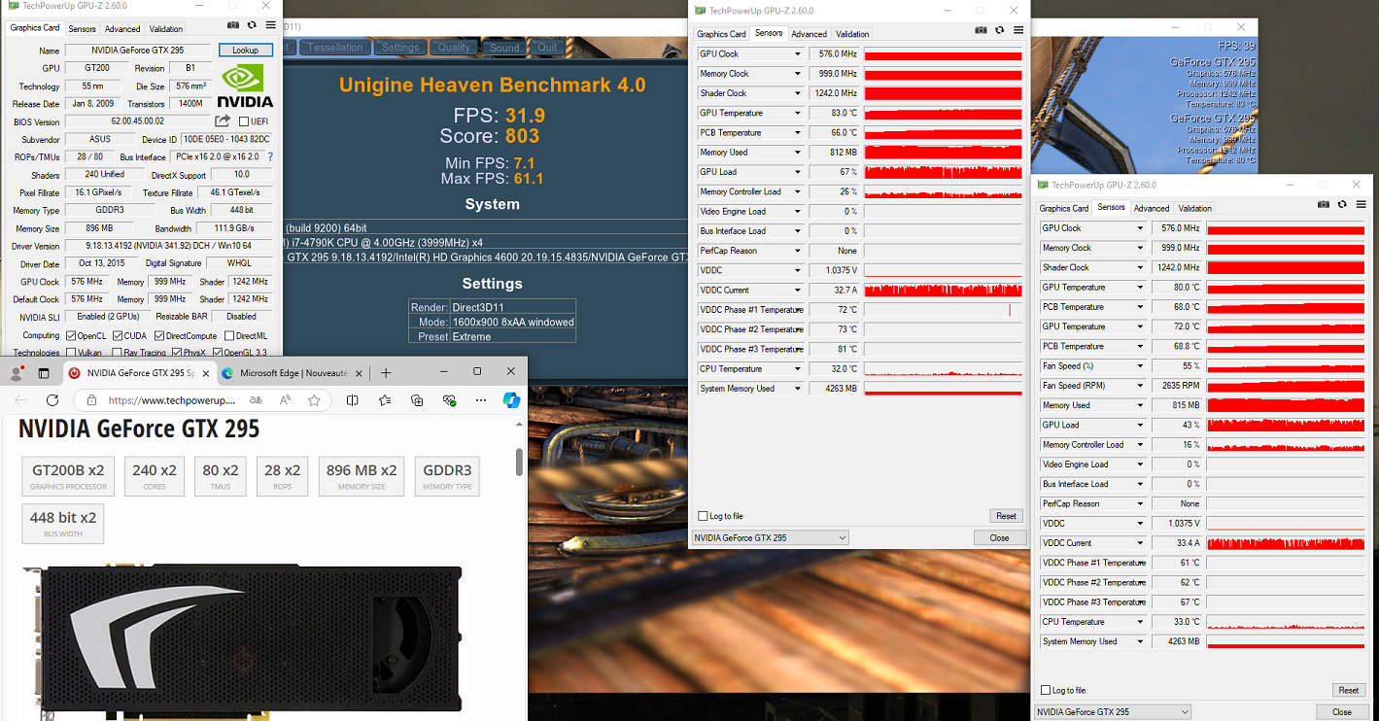This screenshot has height=721, width=1379.
Task: Toggle the DirectCompute checkbox
Action: point(158,336)
